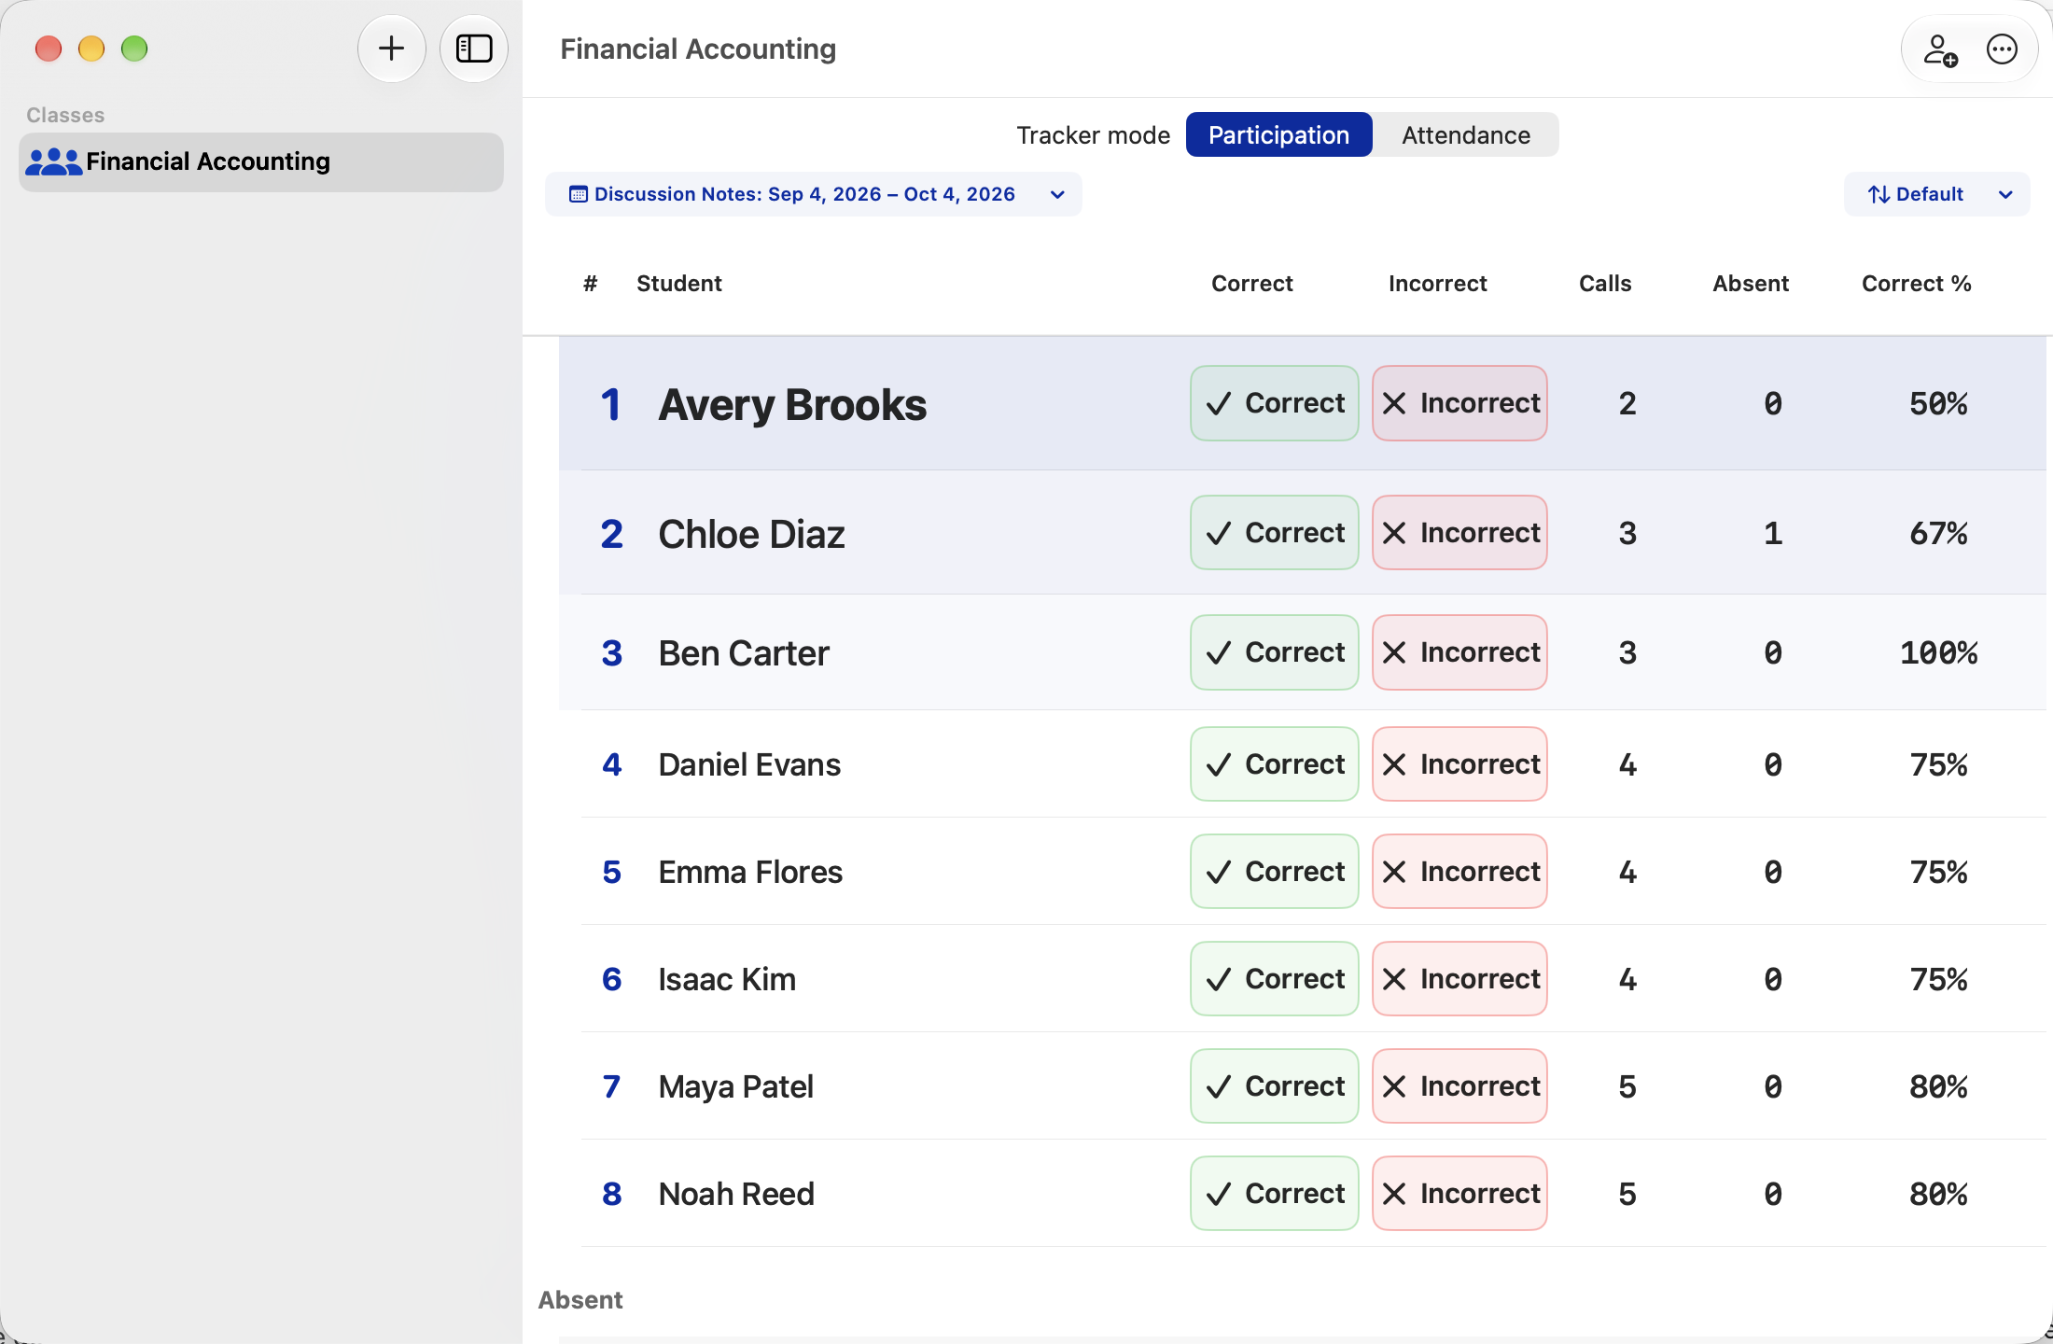
Task: Click the add new class plus button
Action: [x=391, y=49]
